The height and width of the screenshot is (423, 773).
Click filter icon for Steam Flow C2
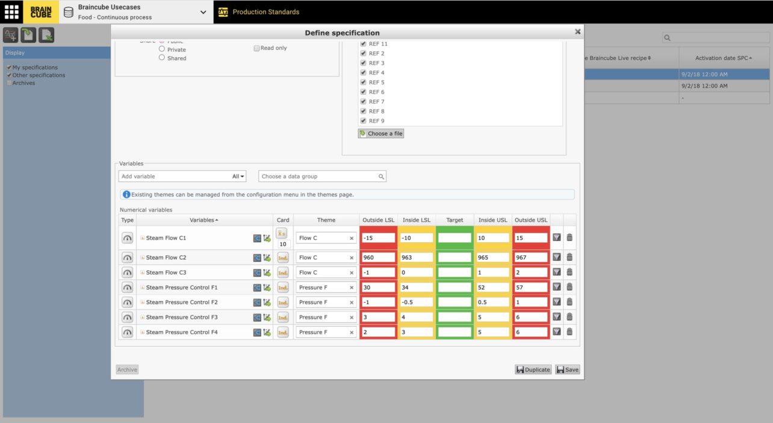pyautogui.click(x=557, y=257)
